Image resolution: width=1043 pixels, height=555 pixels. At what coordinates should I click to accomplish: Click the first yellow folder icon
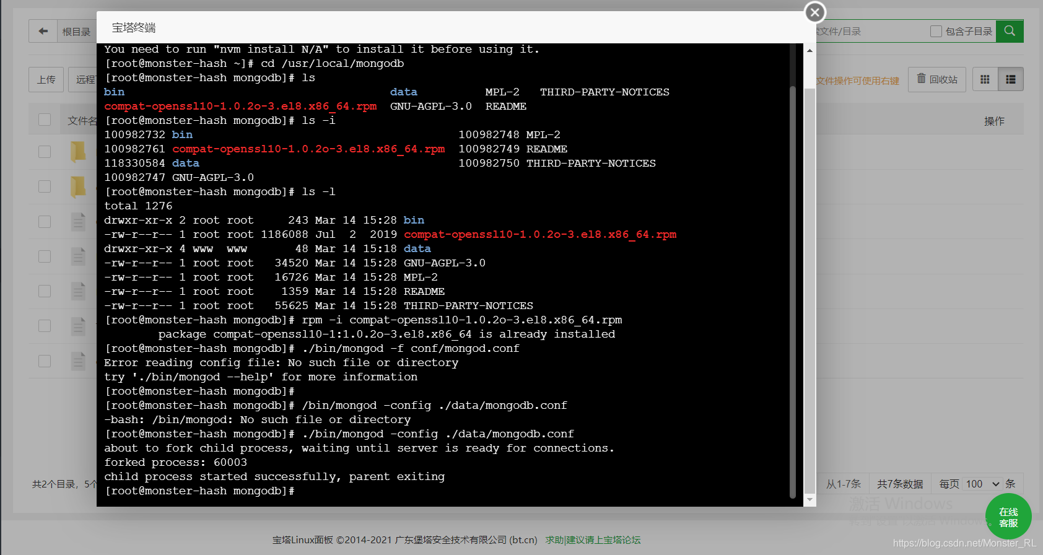78,152
